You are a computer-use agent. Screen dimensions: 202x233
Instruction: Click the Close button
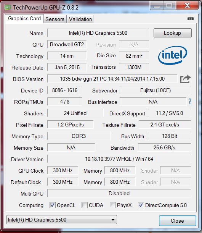[x=177, y=221]
